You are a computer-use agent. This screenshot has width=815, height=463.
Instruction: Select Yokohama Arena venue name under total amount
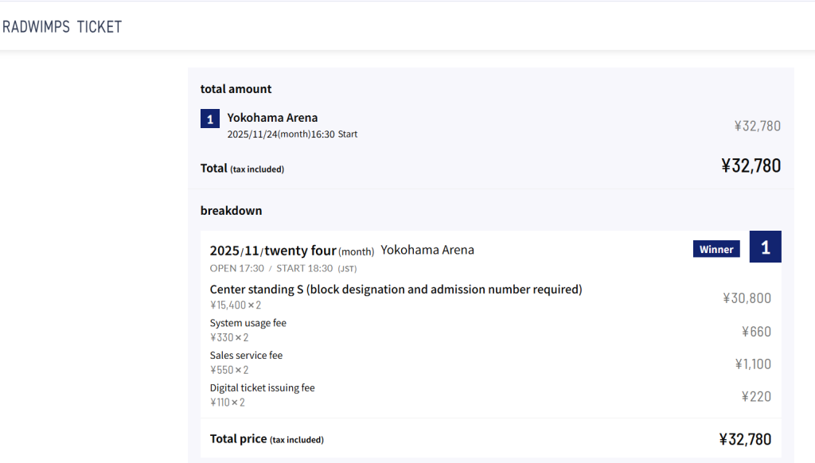point(272,118)
